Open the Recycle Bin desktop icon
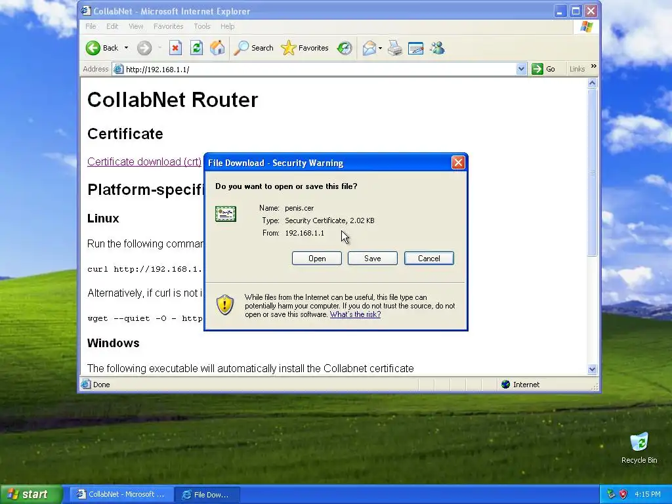The width and height of the screenshot is (672, 504). 639,448
